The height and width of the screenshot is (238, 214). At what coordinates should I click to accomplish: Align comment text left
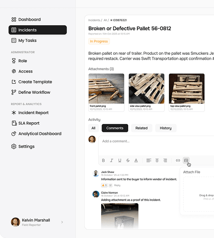pyautogui.click(x=149, y=160)
